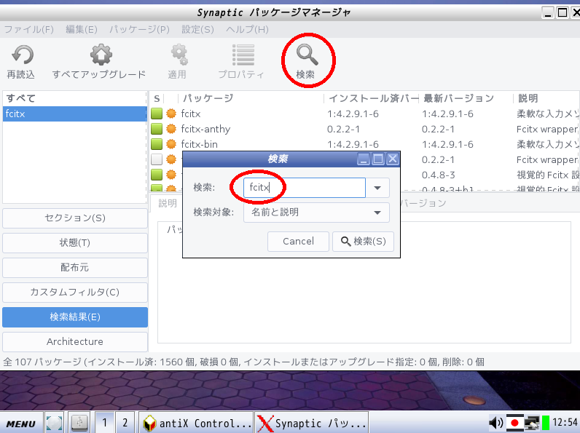Sort by the S status column header
The image size is (580, 433).
[157, 98]
